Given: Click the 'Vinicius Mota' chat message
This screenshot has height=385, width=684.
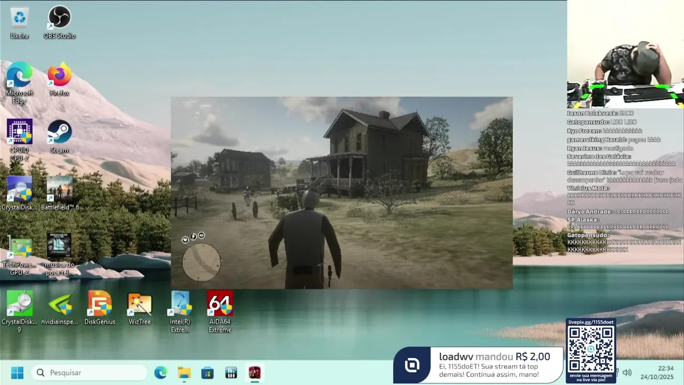Looking at the screenshot, I should click(x=624, y=196).
